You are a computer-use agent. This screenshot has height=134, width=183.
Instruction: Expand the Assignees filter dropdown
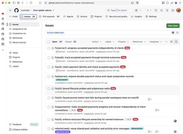point(156,42)
